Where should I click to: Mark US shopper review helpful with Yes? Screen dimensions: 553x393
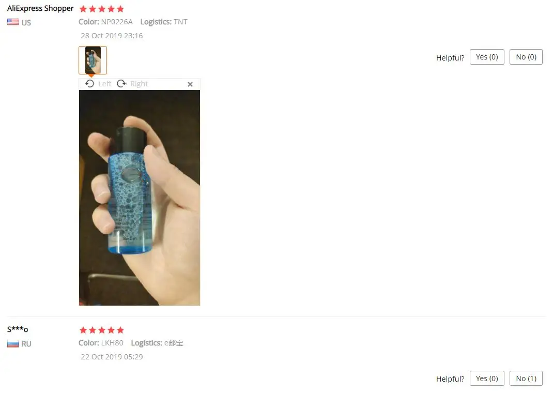click(x=487, y=57)
